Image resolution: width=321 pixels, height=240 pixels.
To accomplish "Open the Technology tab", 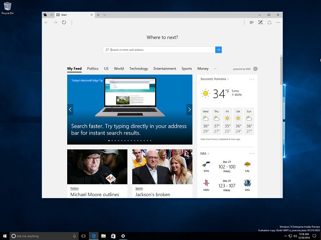I will 139,69.
